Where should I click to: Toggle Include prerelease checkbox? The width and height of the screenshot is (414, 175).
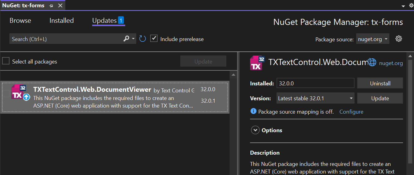pyautogui.click(x=154, y=39)
